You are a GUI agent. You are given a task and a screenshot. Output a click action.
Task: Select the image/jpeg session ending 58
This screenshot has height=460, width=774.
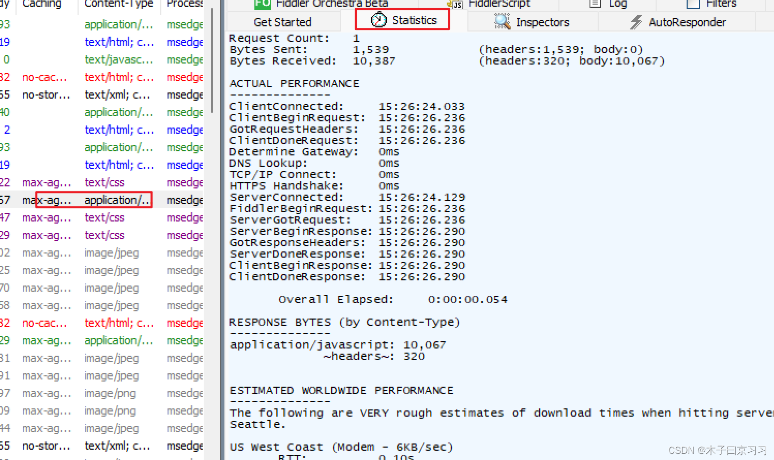pos(102,305)
